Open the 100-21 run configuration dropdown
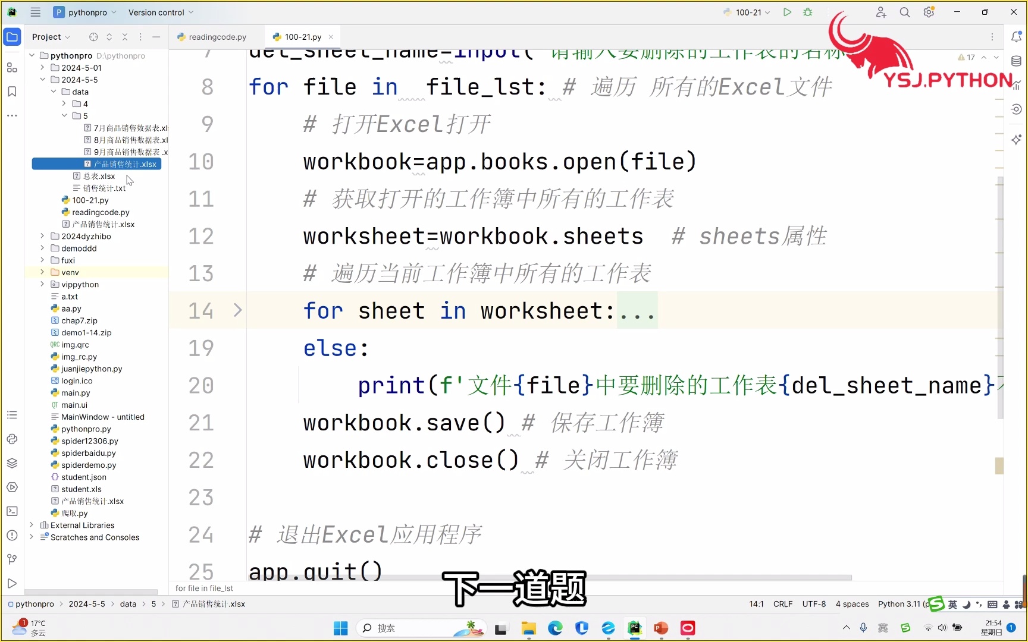Image resolution: width=1028 pixels, height=642 pixels. point(746,12)
